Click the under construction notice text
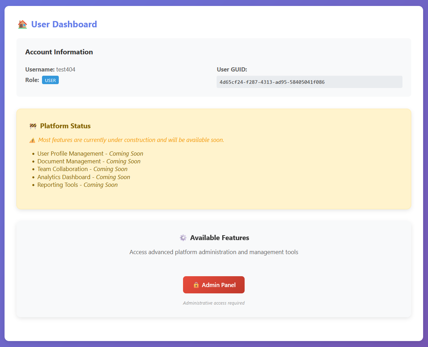Screen dimensions: 428x347 131,140
